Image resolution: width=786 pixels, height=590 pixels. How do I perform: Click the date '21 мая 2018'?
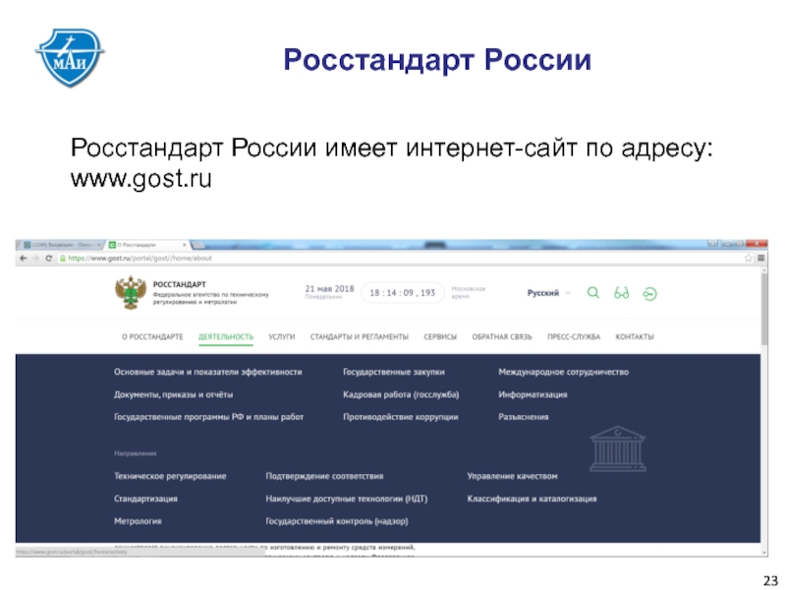[329, 289]
